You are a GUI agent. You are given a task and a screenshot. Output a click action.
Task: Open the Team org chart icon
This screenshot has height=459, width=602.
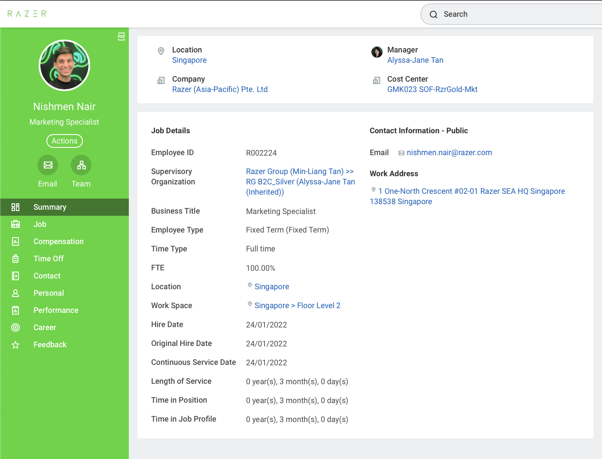tap(81, 165)
